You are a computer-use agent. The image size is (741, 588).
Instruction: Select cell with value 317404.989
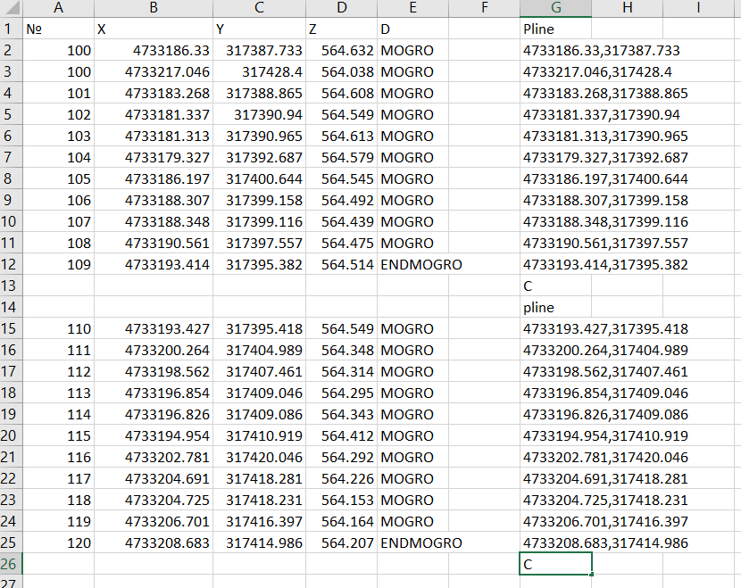pyautogui.click(x=259, y=350)
